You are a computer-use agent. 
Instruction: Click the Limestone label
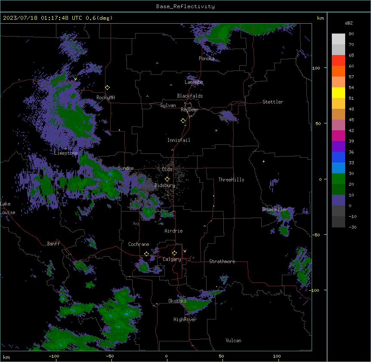tap(66, 153)
